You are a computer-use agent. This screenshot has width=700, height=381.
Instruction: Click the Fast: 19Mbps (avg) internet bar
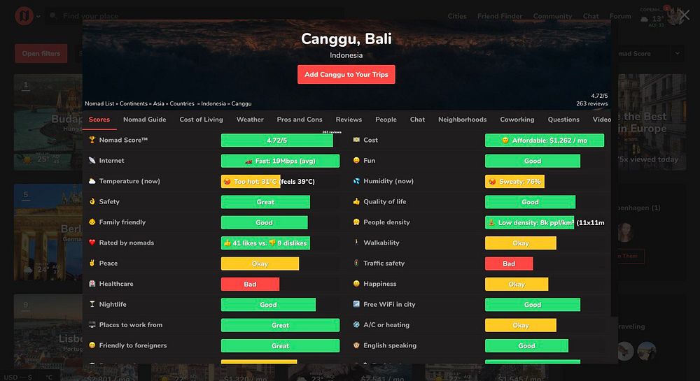pos(281,161)
